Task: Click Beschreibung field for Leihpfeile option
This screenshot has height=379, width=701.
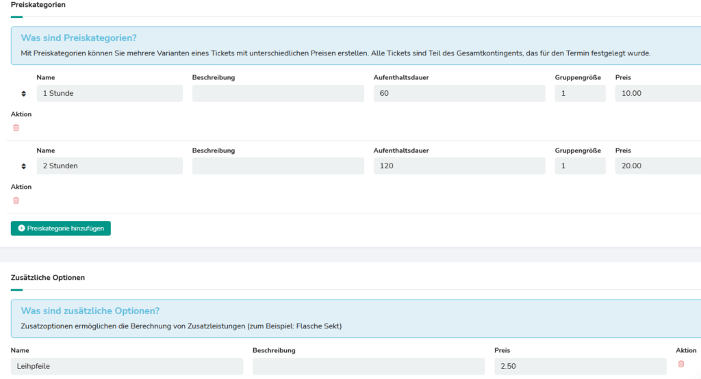Action: [368, 366]
